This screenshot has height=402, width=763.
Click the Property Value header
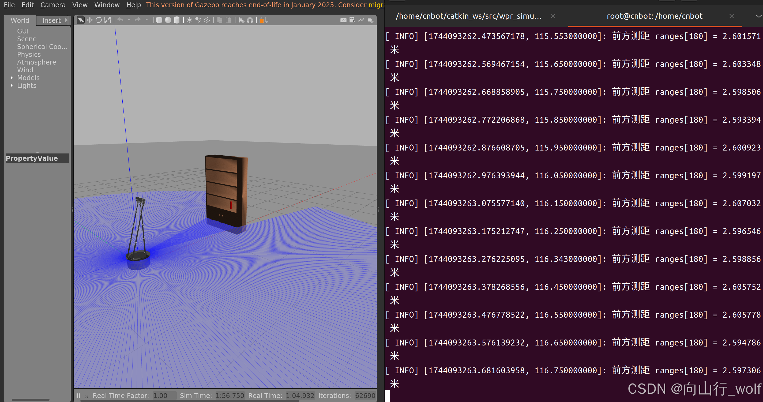(37, 158)
